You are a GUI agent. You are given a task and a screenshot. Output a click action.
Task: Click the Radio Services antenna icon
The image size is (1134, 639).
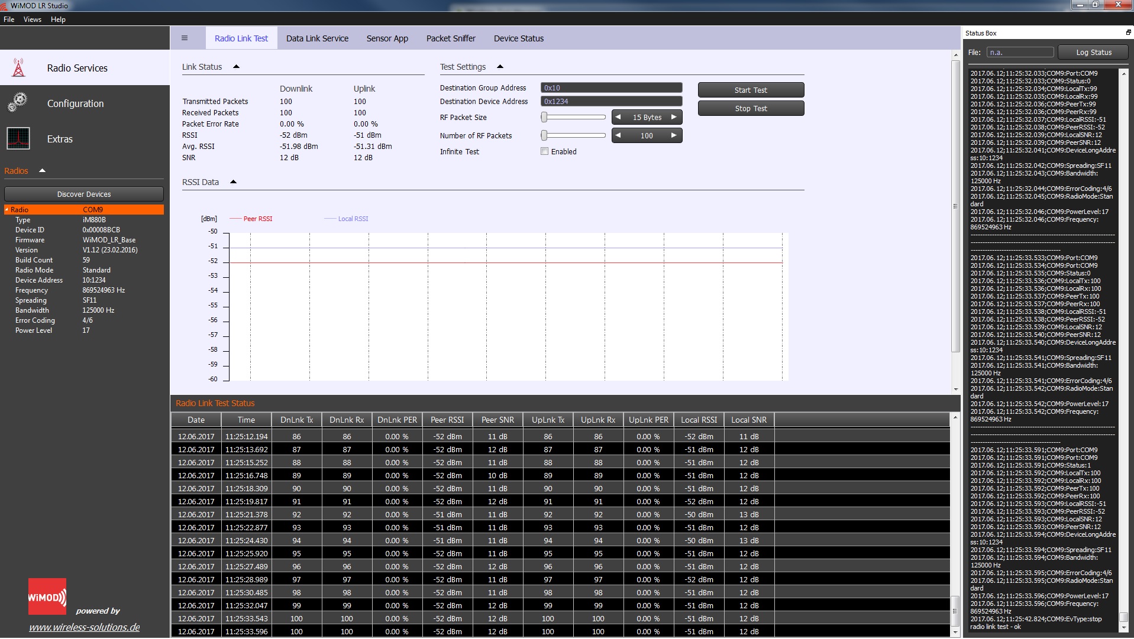(x=18, y=67)
